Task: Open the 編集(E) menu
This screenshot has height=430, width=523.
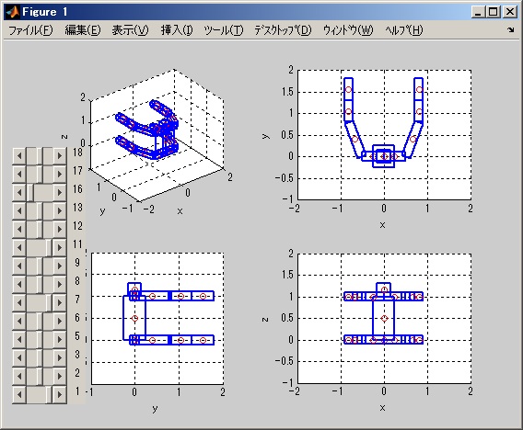Action: click(x=83, y=30)
